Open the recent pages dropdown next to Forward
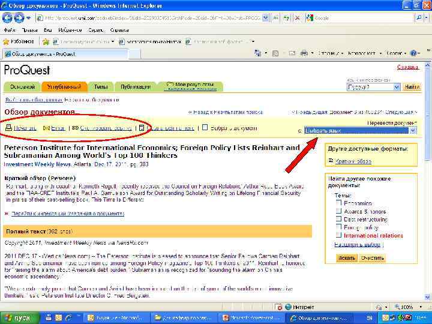This screenshot has width=432, height=324. pos(29,18)
